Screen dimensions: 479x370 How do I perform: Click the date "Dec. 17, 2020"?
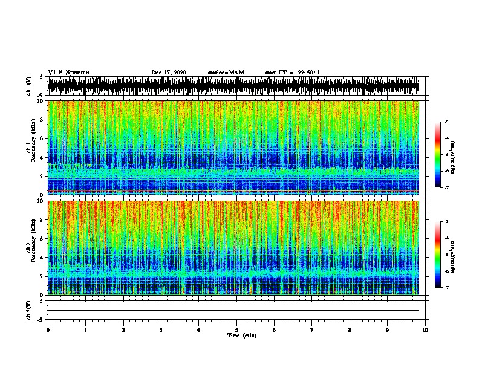click(x=169, y=73)
